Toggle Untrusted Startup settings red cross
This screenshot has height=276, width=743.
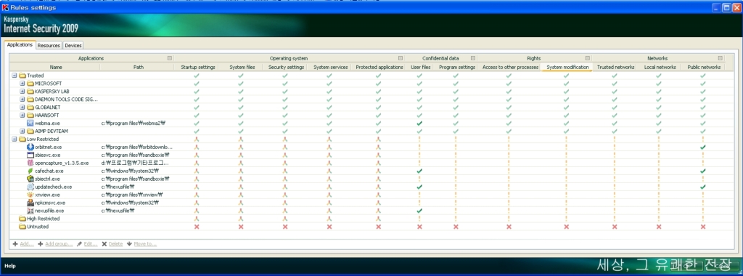point(197,227)
